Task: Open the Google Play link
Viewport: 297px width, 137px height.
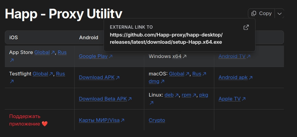Action: 93,56
